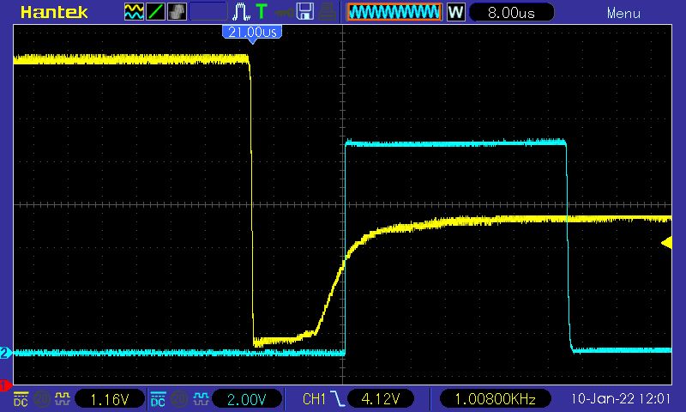
Task: Click the CH2 2.00V scale readout
Action: tap(246, 399)
